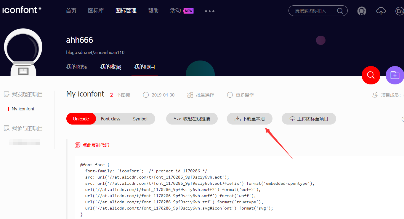The height and width of the screenshot is (219, 404).
Task: Click the font-family 'iconfont' code line
Action: (146, 171)
